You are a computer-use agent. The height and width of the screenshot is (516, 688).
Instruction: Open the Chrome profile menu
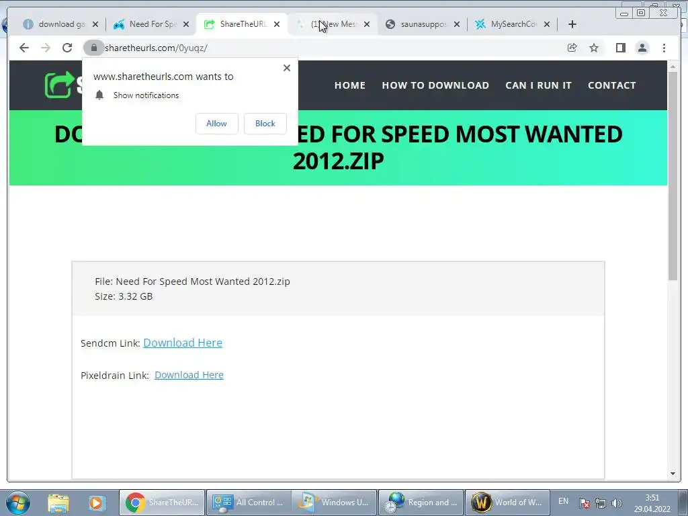click(x=642, y=48)
